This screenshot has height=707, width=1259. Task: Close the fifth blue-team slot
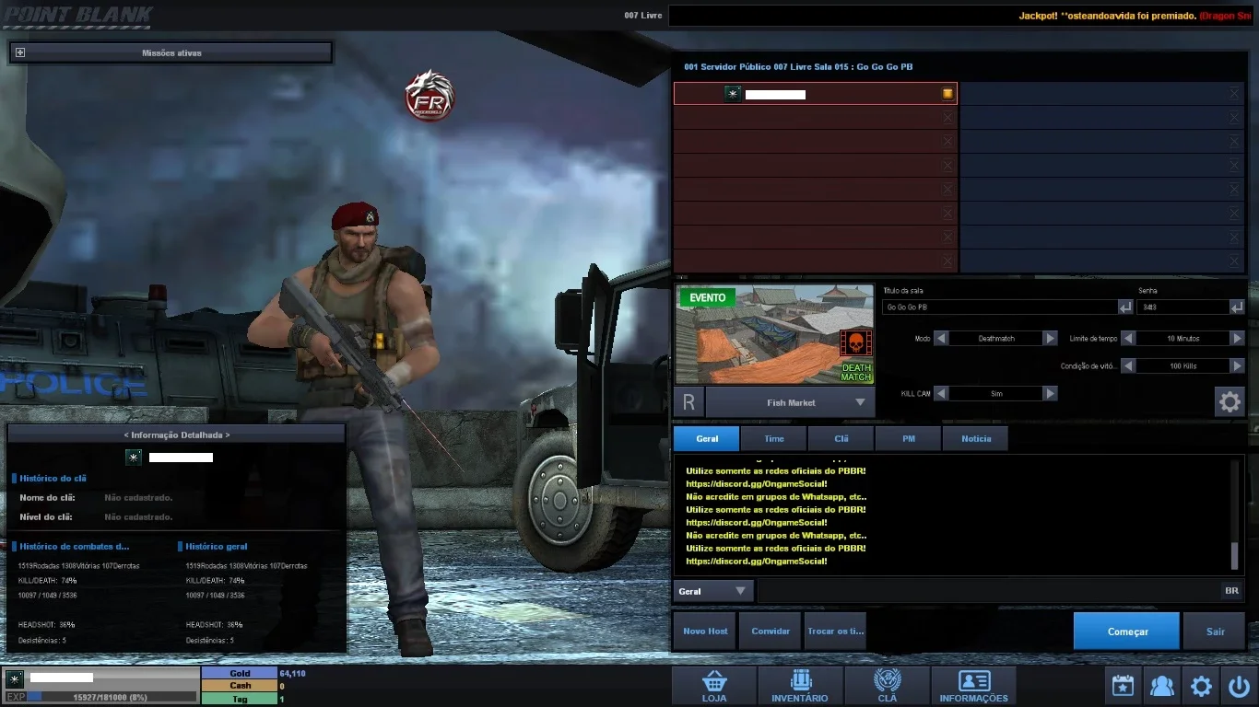(1234, 190)
